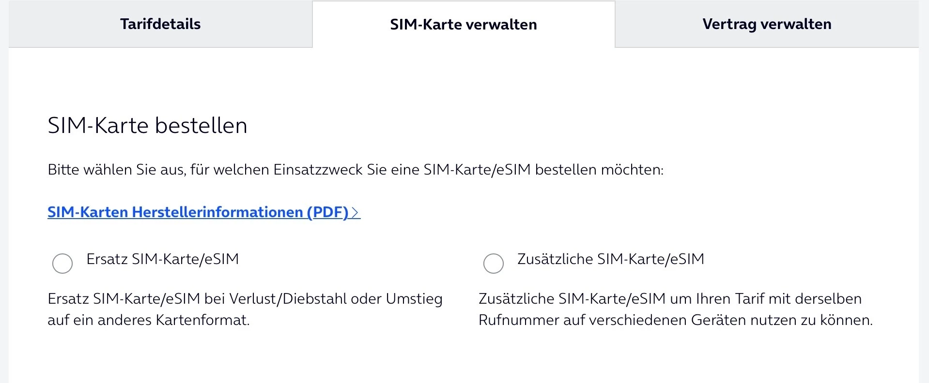The width and height of the screenshot is (929, 383).
Task: Open the SIM-Karten Herstellerinformationen link
Action: click(198, 212)
